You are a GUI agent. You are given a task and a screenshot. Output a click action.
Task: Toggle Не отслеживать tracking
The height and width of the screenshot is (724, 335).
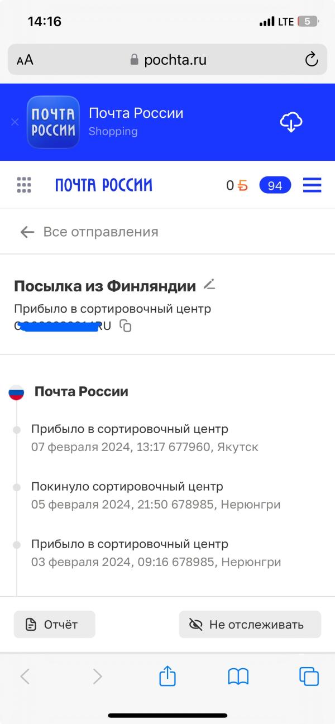pos(250,625)
